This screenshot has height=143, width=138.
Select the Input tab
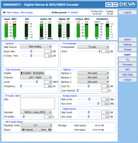point(127,55)
